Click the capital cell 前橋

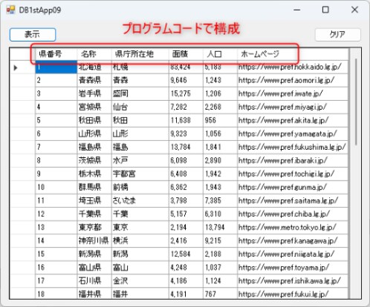pyautogui.click(x=140, y=187)
